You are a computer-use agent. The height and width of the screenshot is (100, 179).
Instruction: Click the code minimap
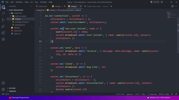tap(171, 15)
